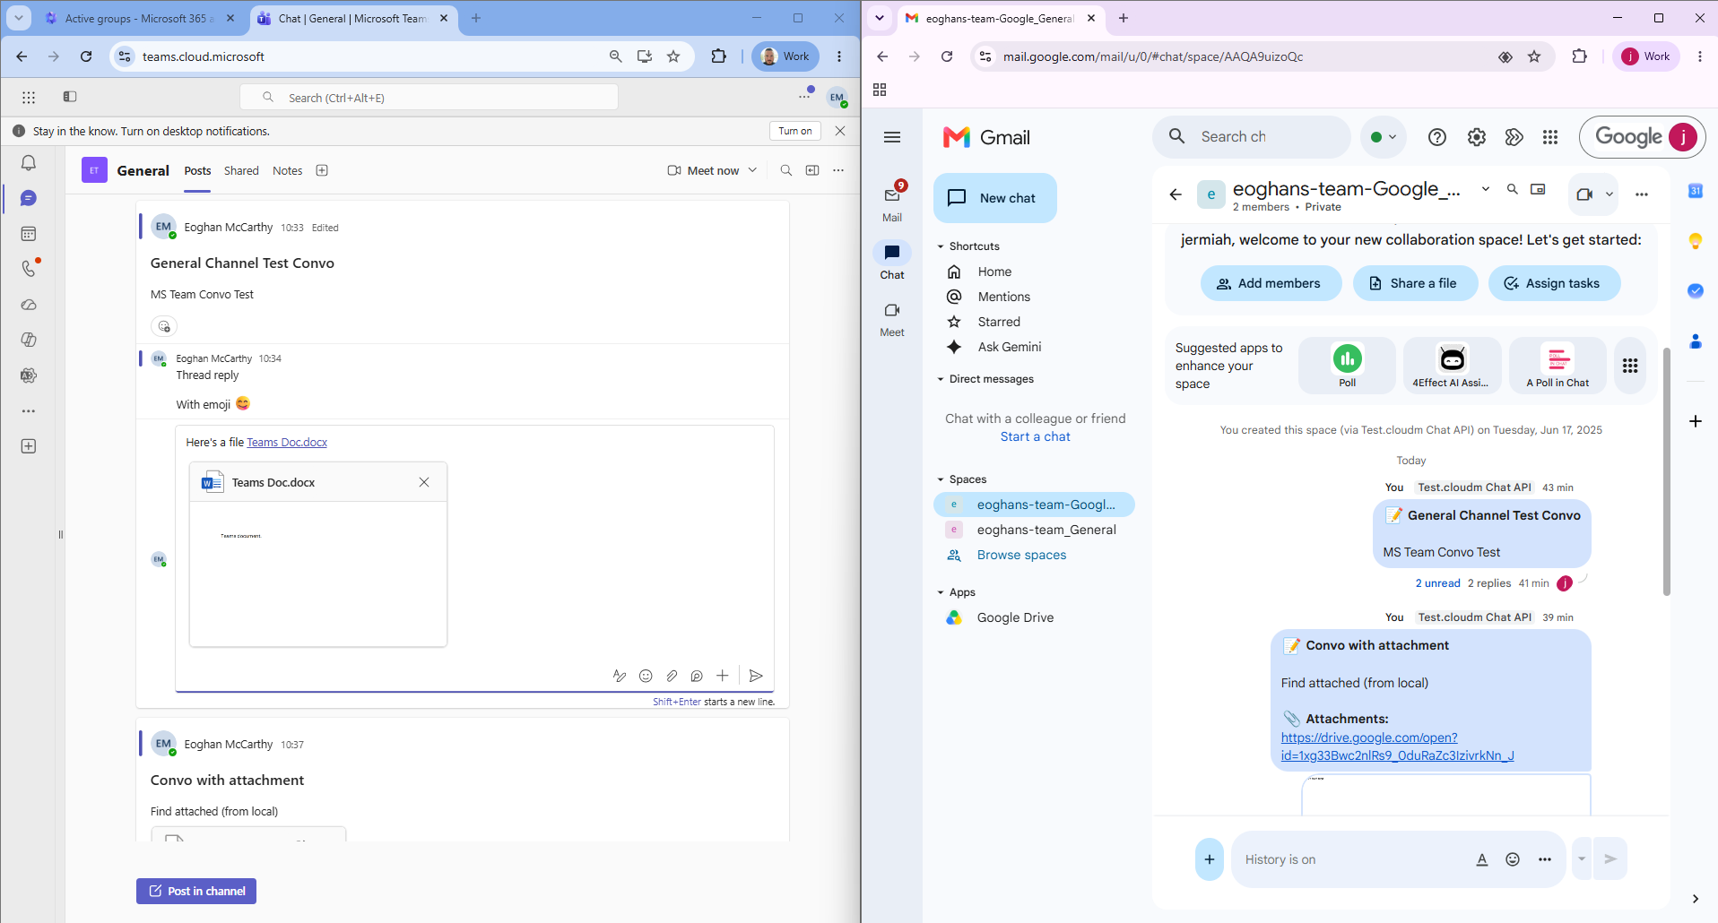Remove Teams Doc.docx attachment
The width and height of the screenshot is (1718, 923).
click(424, 482)
